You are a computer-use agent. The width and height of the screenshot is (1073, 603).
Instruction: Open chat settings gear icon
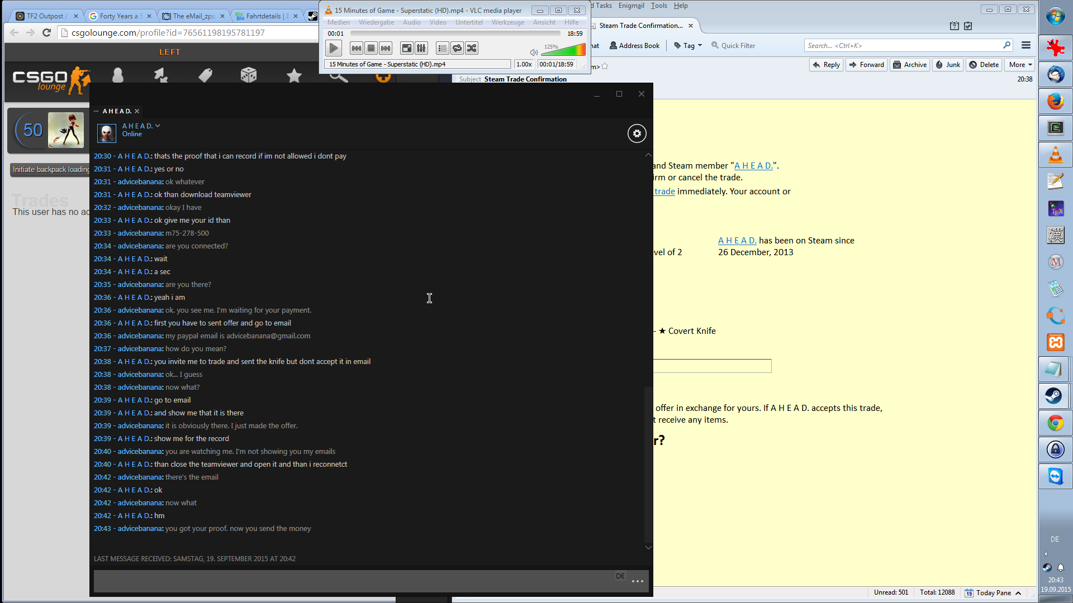637,133
